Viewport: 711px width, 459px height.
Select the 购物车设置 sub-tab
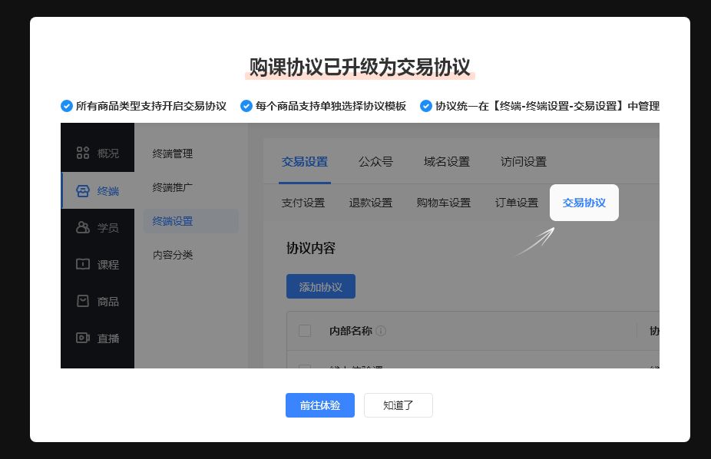coord(444,203)
